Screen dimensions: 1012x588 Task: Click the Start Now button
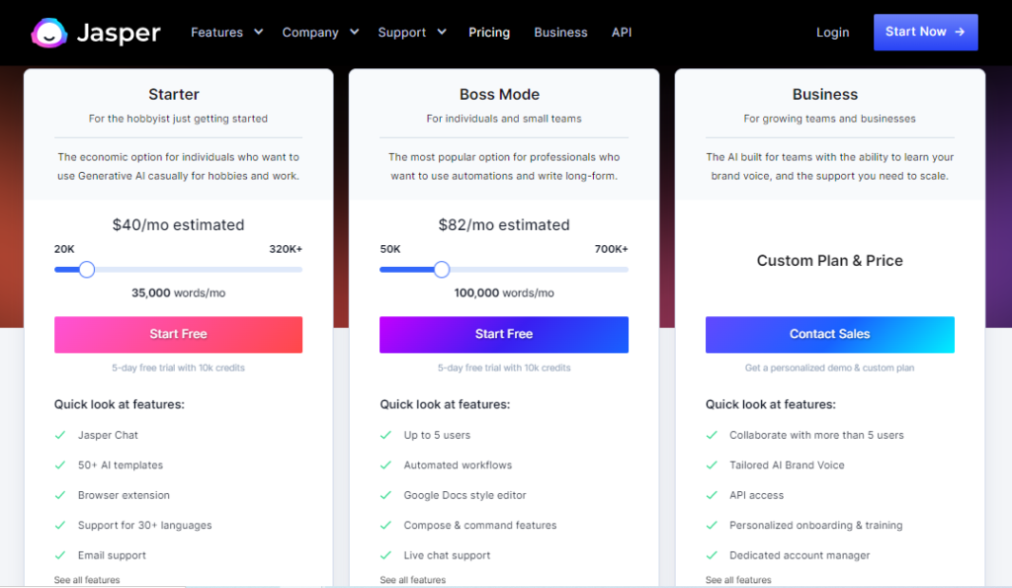tap(925, 33)
